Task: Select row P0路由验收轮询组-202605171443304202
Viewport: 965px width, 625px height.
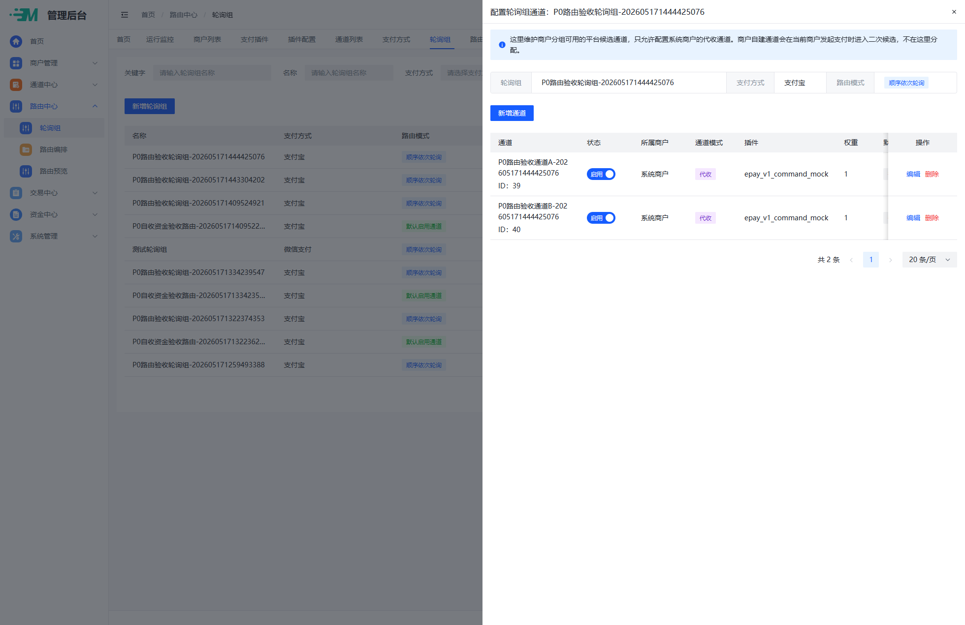Action: point(303,180)
